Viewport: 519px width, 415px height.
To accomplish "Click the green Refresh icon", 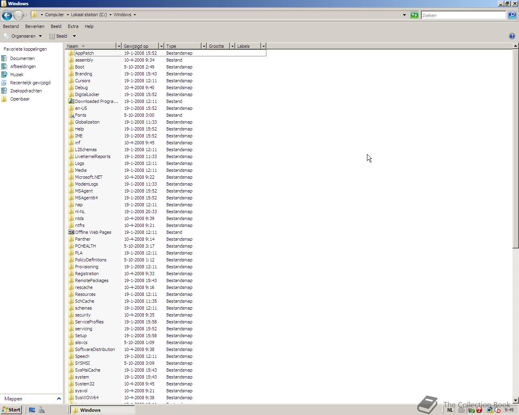I will 414,15.
